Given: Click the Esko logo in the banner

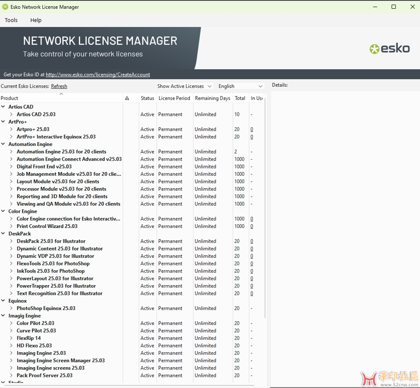Looking at the screenshot, I should [390, 48].
